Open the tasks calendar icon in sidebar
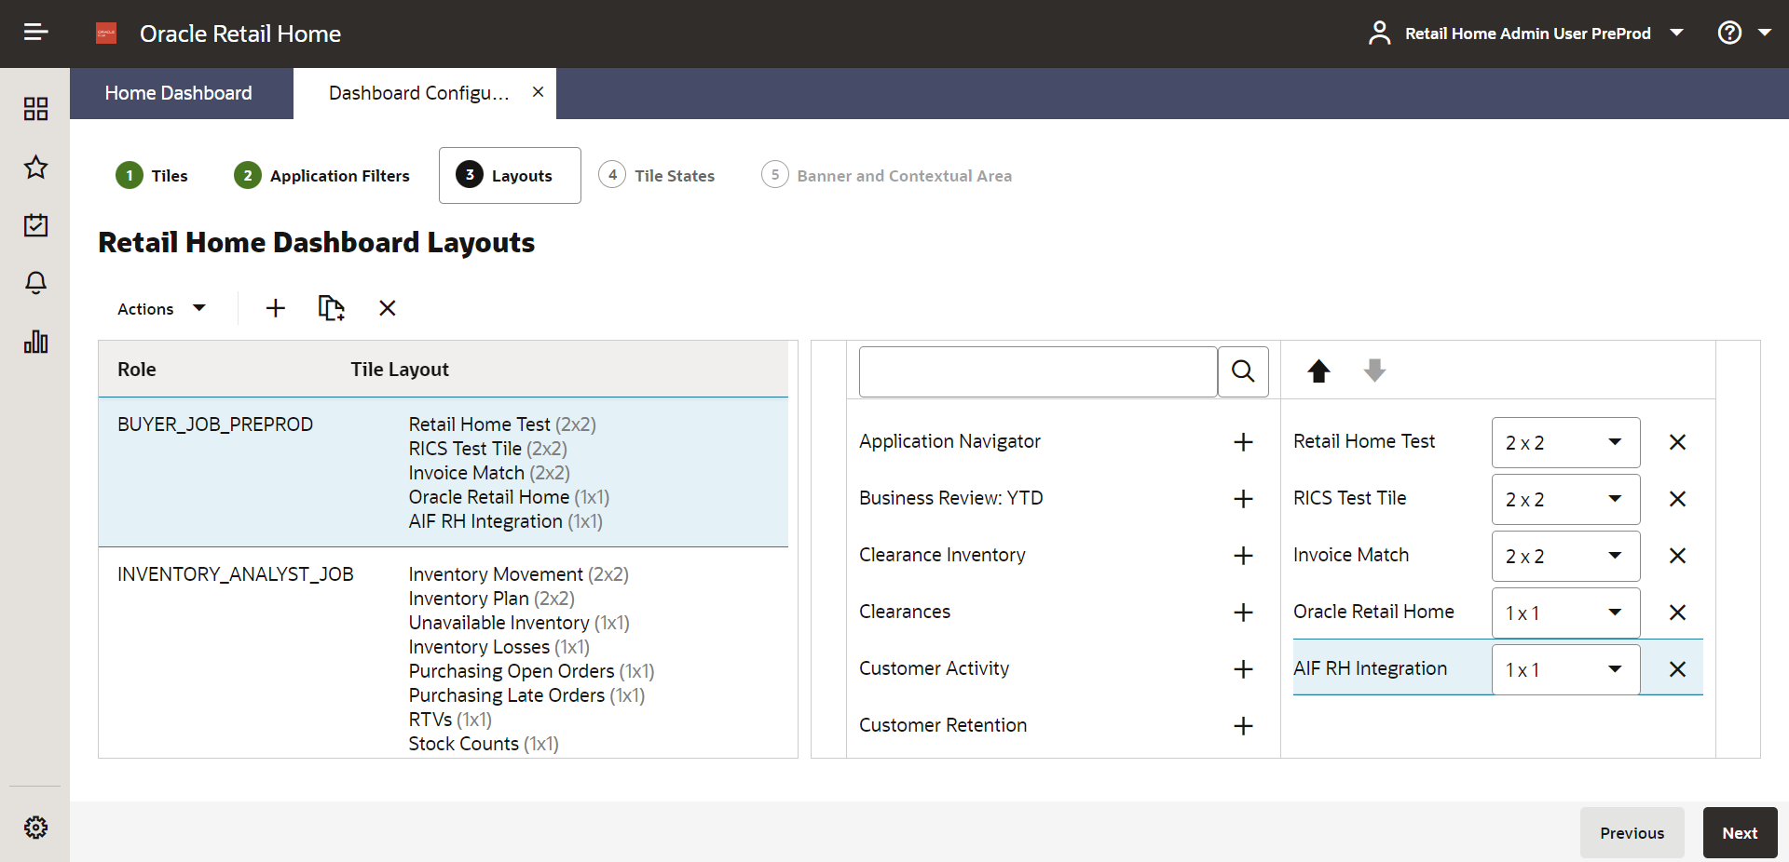 35,225
